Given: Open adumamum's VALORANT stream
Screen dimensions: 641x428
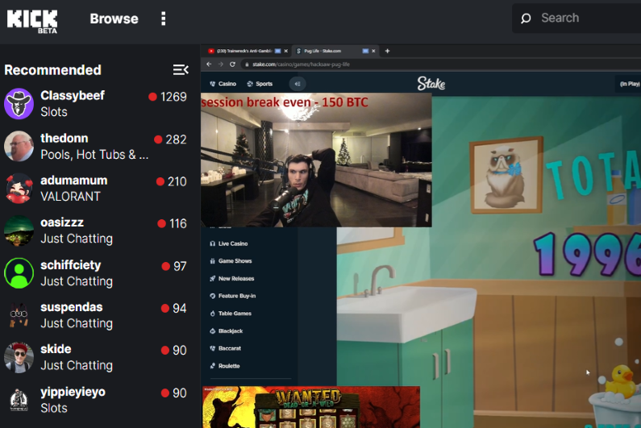Looking at the screenshot, I should tap(96, 189).
